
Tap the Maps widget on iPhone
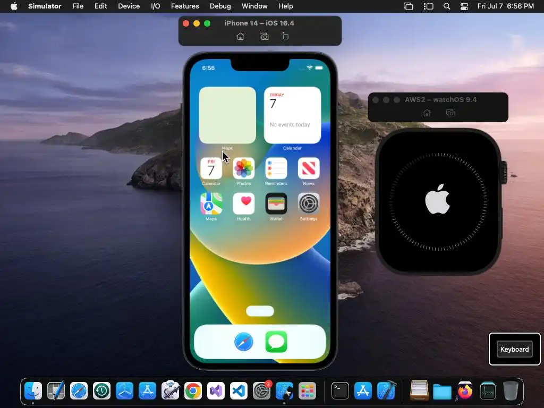(227, 115)
